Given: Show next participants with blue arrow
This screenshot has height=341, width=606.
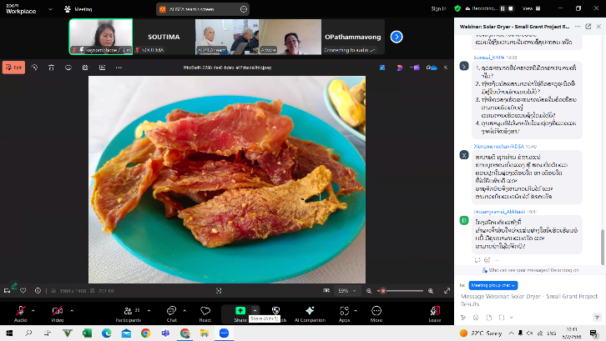Looking at the screenshot, I should (396, 37).
